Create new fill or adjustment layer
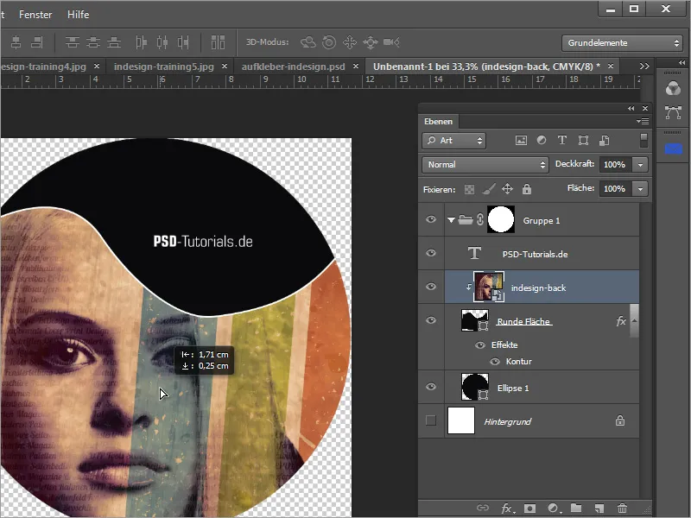Screen dimensions: 691x518 point(554,509)
